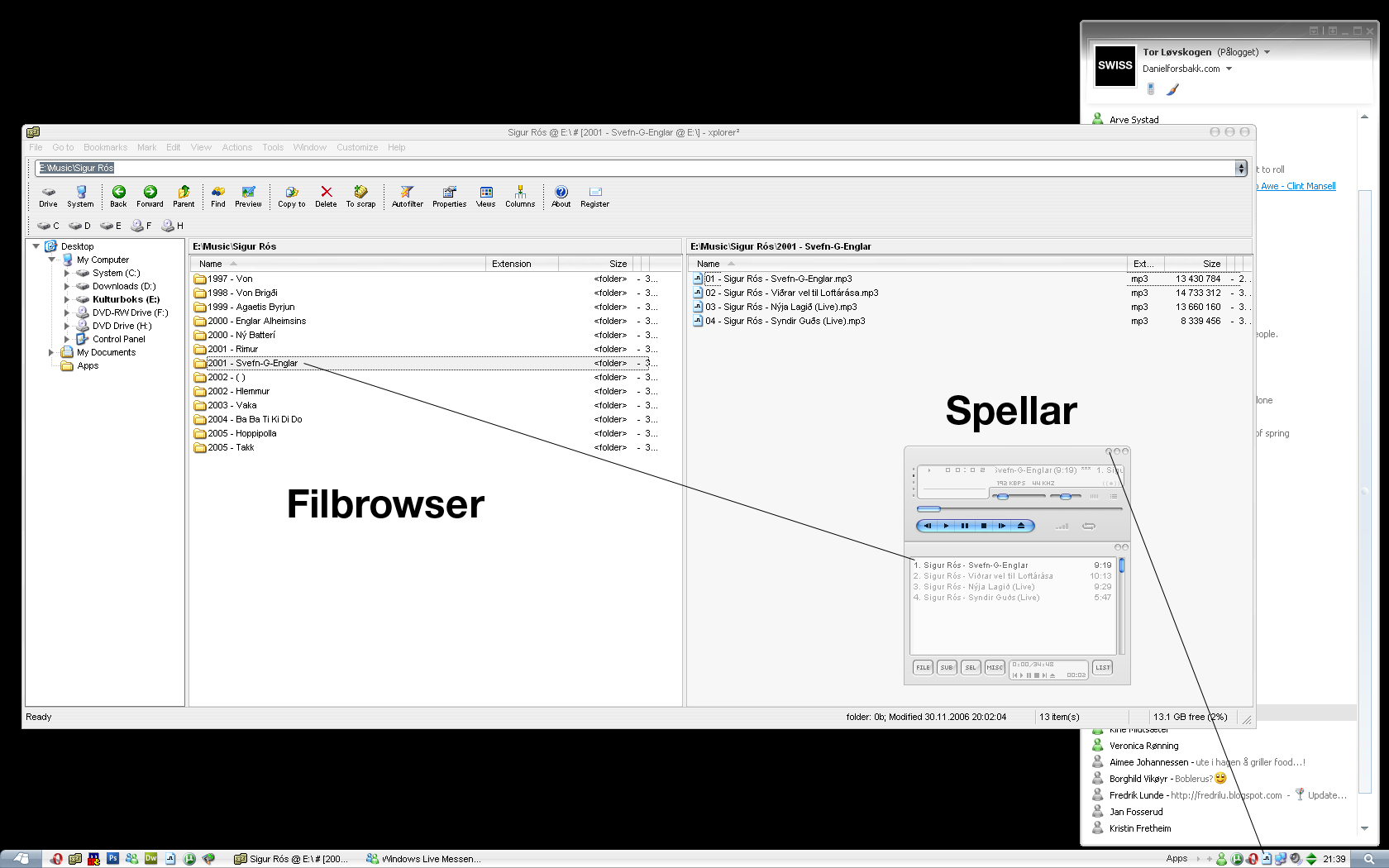
Task: Navigate to Parent folder via toolbar
Action: point(184,197)
